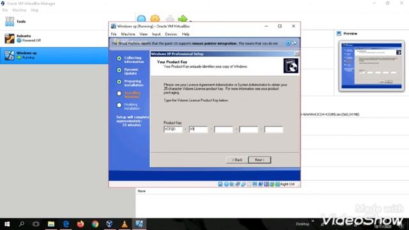Click the Right Ctrl host key label

pos(288,184)
